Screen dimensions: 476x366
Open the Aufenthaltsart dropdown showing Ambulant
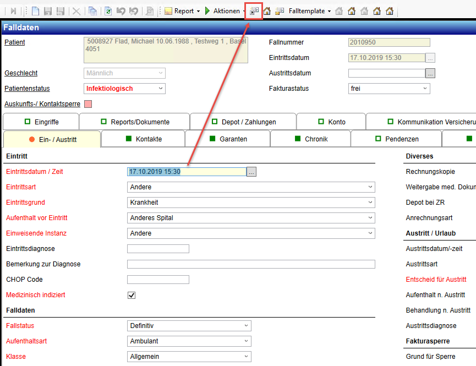click(246, 341)
